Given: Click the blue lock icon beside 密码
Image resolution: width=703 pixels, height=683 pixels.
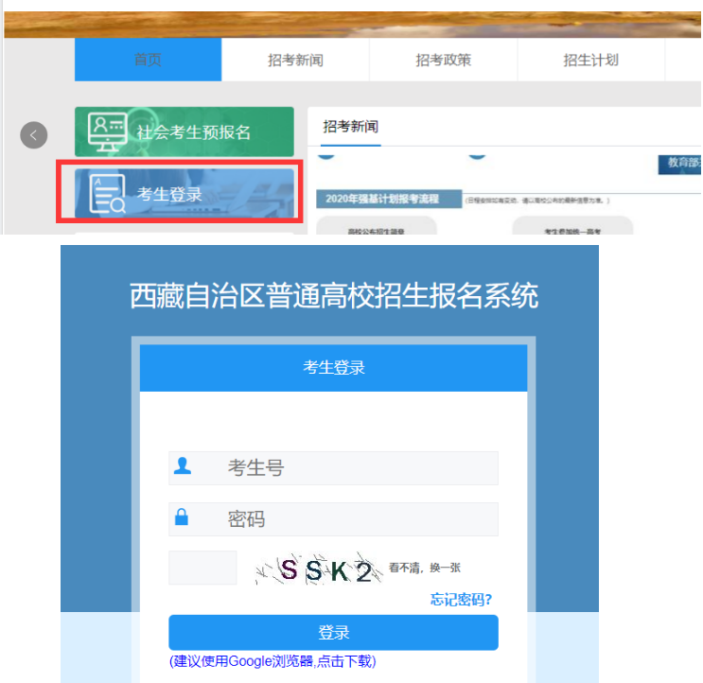Looking at the screenshot, I should click(x=182, y=517).
